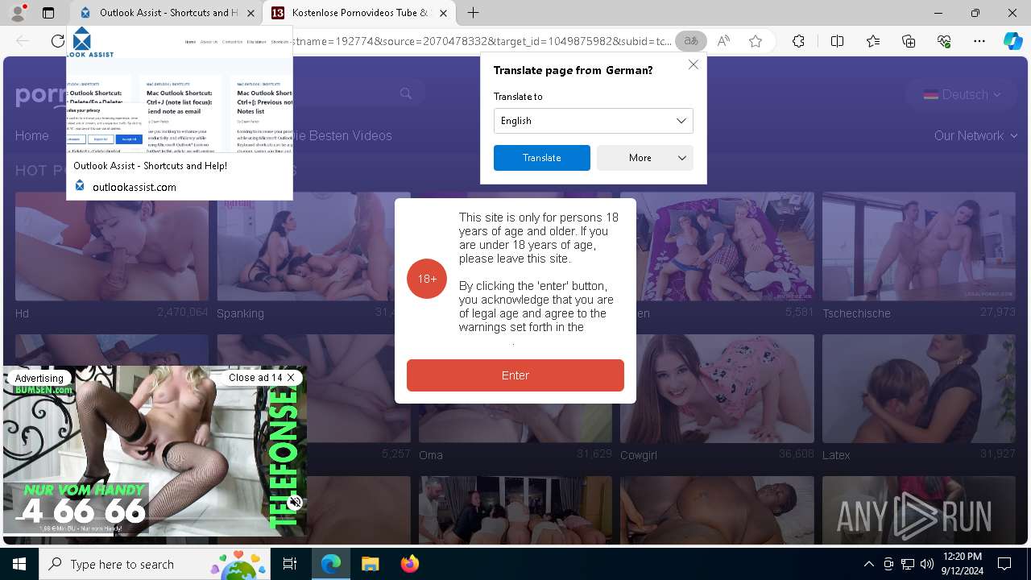Open the tab actions menu icon
1031x580 pixels.
pos(48,13)
